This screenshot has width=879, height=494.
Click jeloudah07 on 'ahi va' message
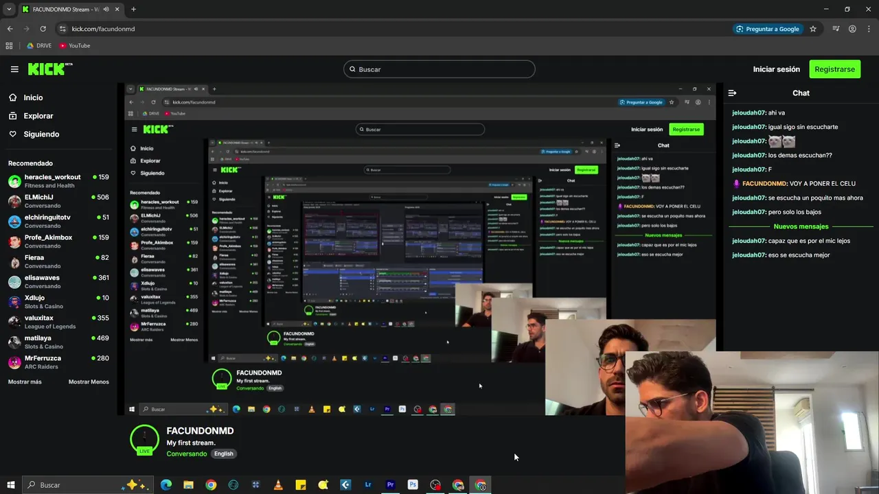[749, 113]
